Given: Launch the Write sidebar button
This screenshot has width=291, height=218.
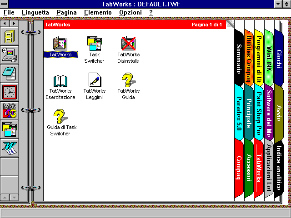Looking at the screenshot, I should coord(10,148).
